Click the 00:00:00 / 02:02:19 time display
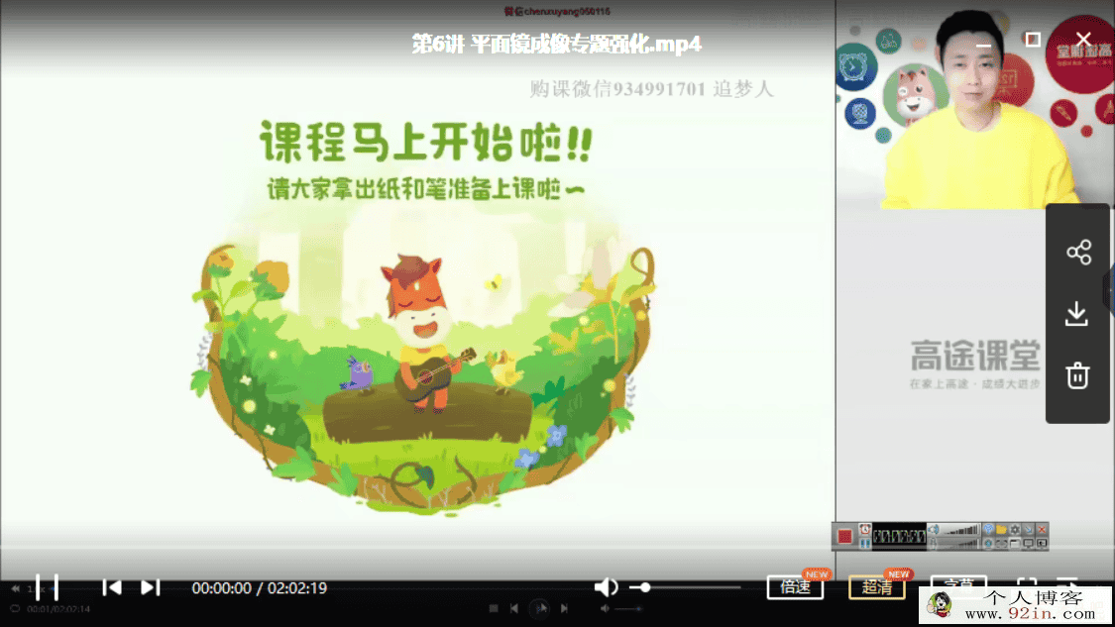The height and width of the screenshot is (627, 1115). pos(260,588)
